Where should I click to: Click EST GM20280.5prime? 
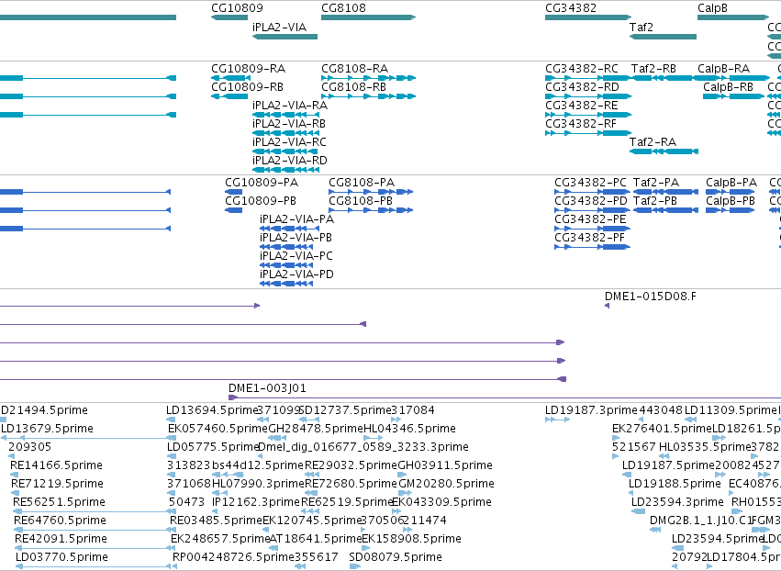(404, 493)
